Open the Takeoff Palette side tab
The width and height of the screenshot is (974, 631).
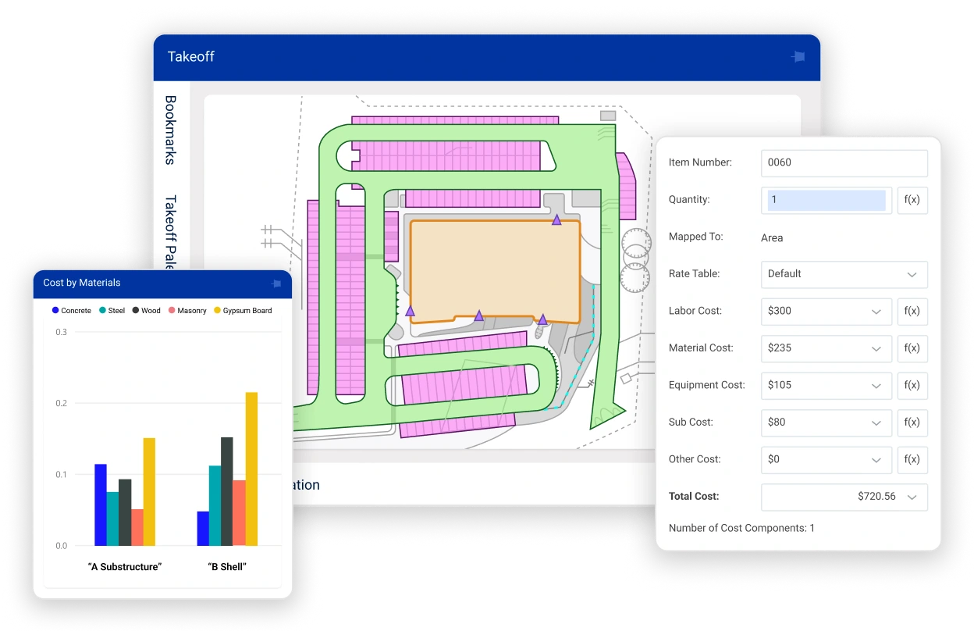point(171,232)
